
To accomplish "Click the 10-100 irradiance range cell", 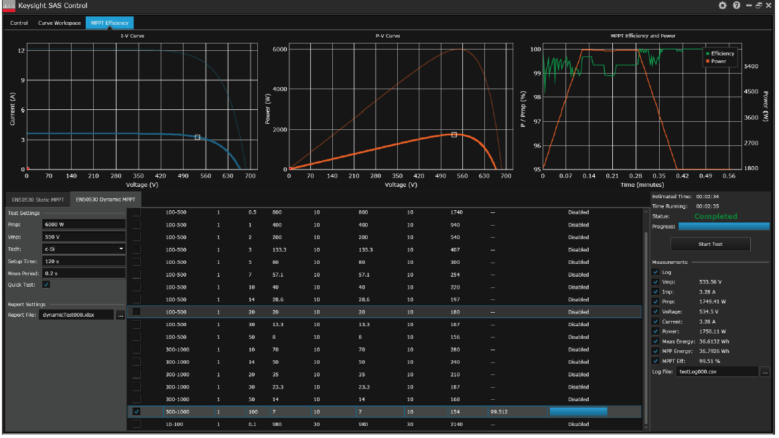I will point(174,425).
